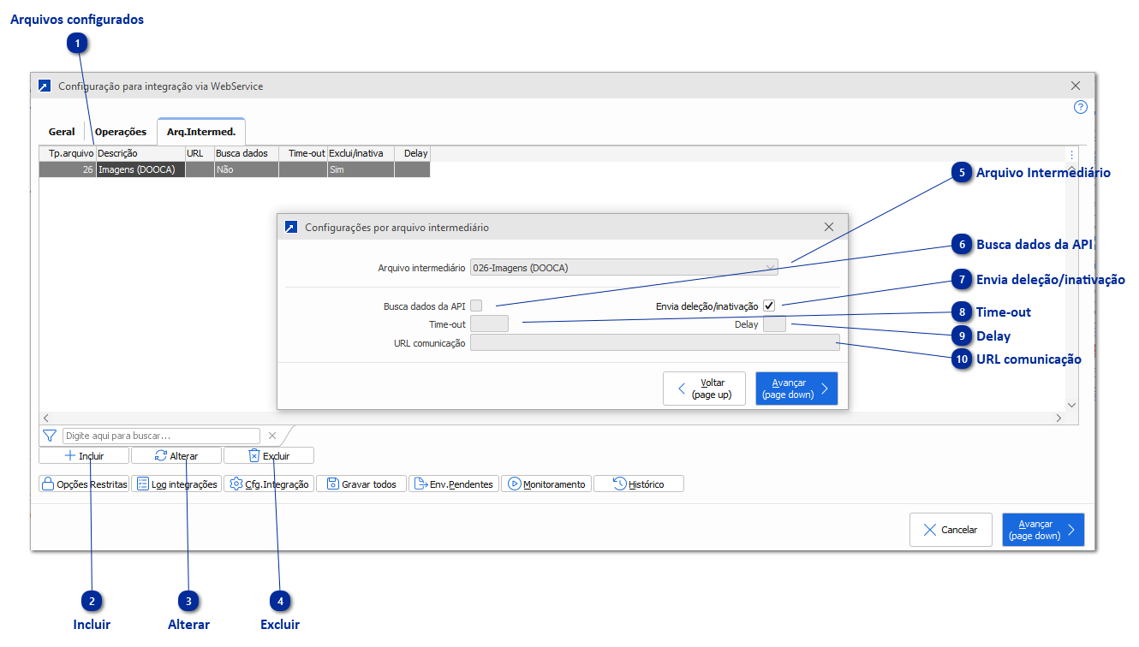
Task: Click the help question mark icon
Action: point(1080,107)
